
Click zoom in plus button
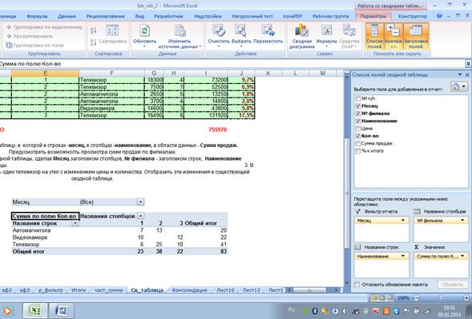466,297
